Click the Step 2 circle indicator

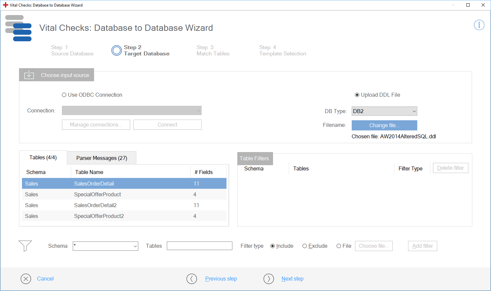pos(116,50)
